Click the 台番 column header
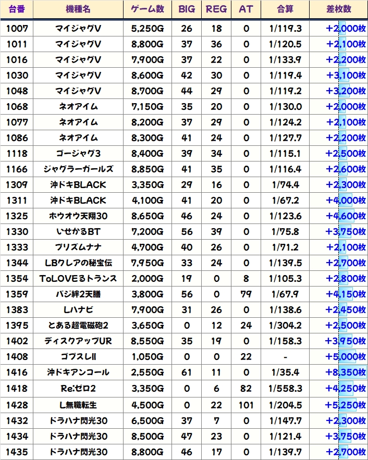This screenshot has width=368, height=460. 17,9
